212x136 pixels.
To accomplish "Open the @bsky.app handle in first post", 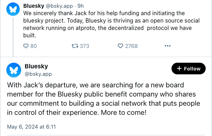I will [x=60, y=6].
